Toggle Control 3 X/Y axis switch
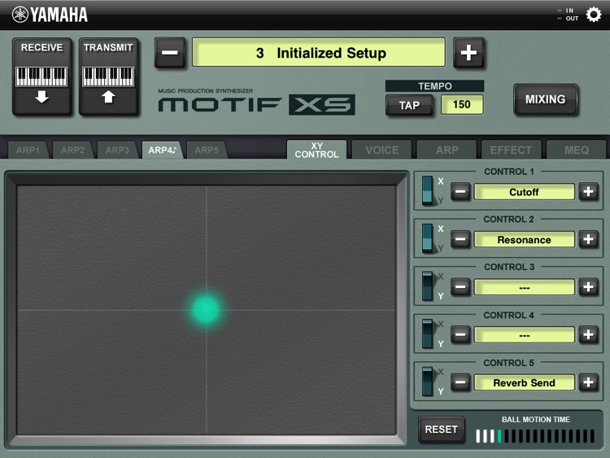 [x=428, y=286]
